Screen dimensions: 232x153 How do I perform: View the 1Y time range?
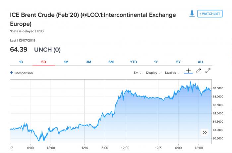coord(156,62)
